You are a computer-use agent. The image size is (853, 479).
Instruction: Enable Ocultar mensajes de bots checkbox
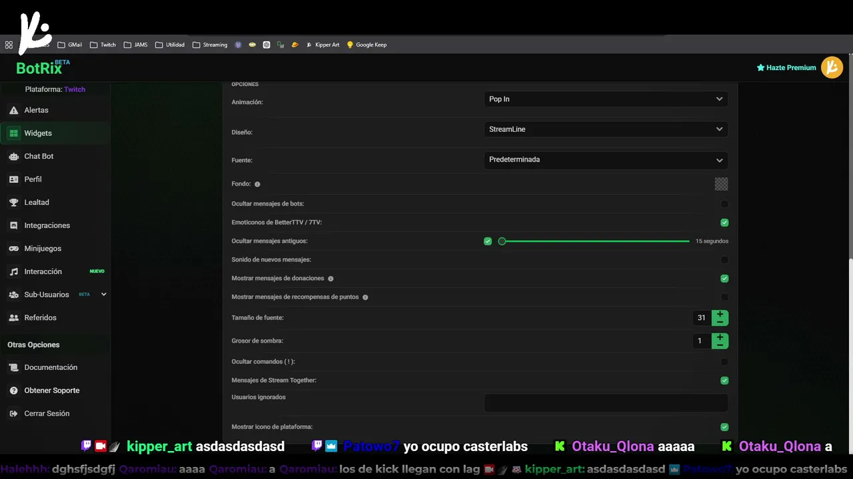point(724,204)
